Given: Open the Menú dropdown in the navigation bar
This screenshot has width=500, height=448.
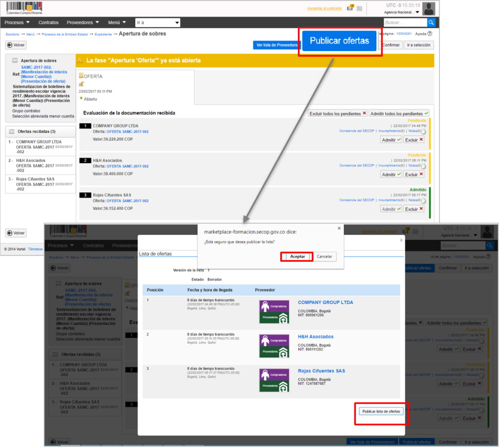Looking at the screenshot, I should pos(117,22).
